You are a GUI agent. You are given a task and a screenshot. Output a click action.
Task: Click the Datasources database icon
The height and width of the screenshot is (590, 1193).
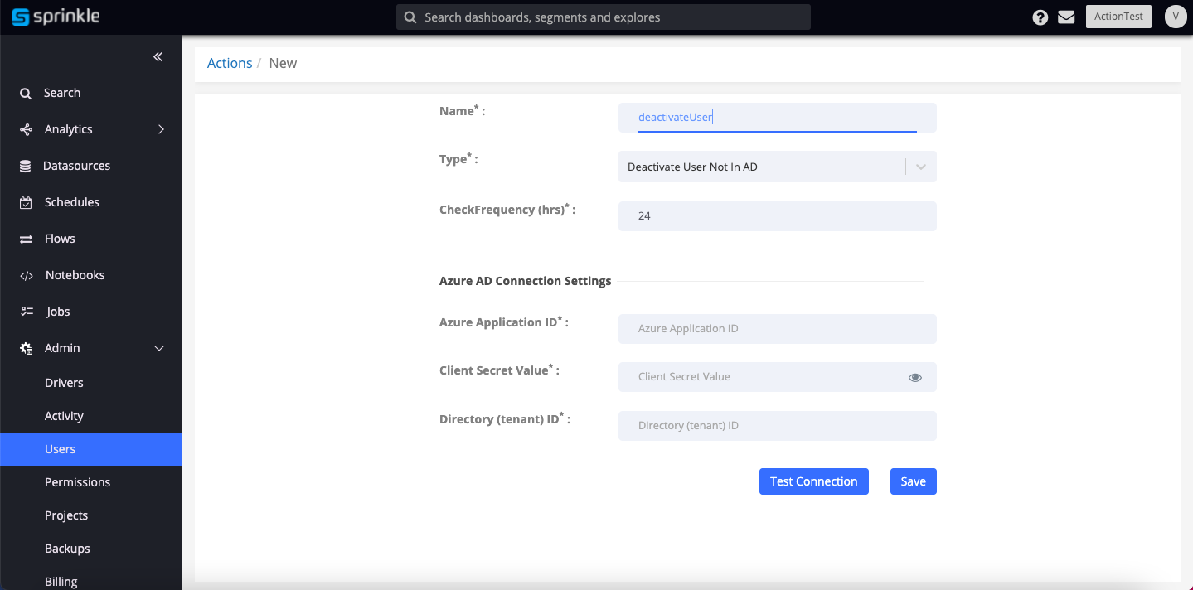[26, 167]
